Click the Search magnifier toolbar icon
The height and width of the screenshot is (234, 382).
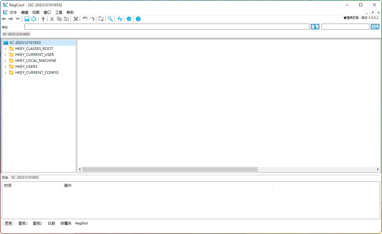[x=109, y=19]
